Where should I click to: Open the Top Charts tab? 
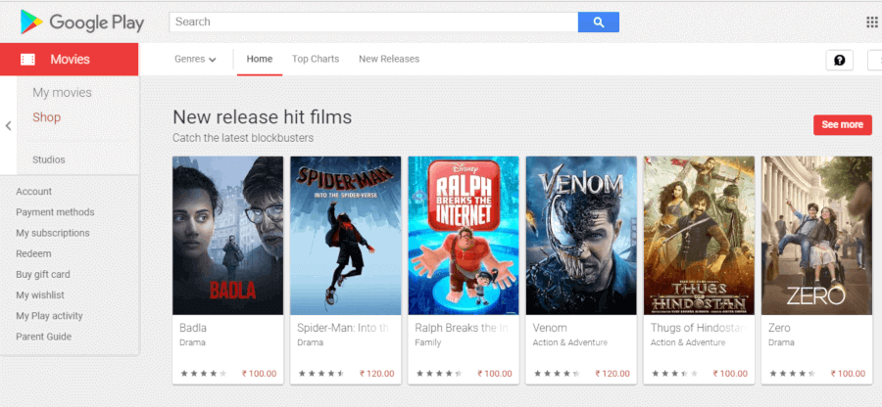click(316, 59)
